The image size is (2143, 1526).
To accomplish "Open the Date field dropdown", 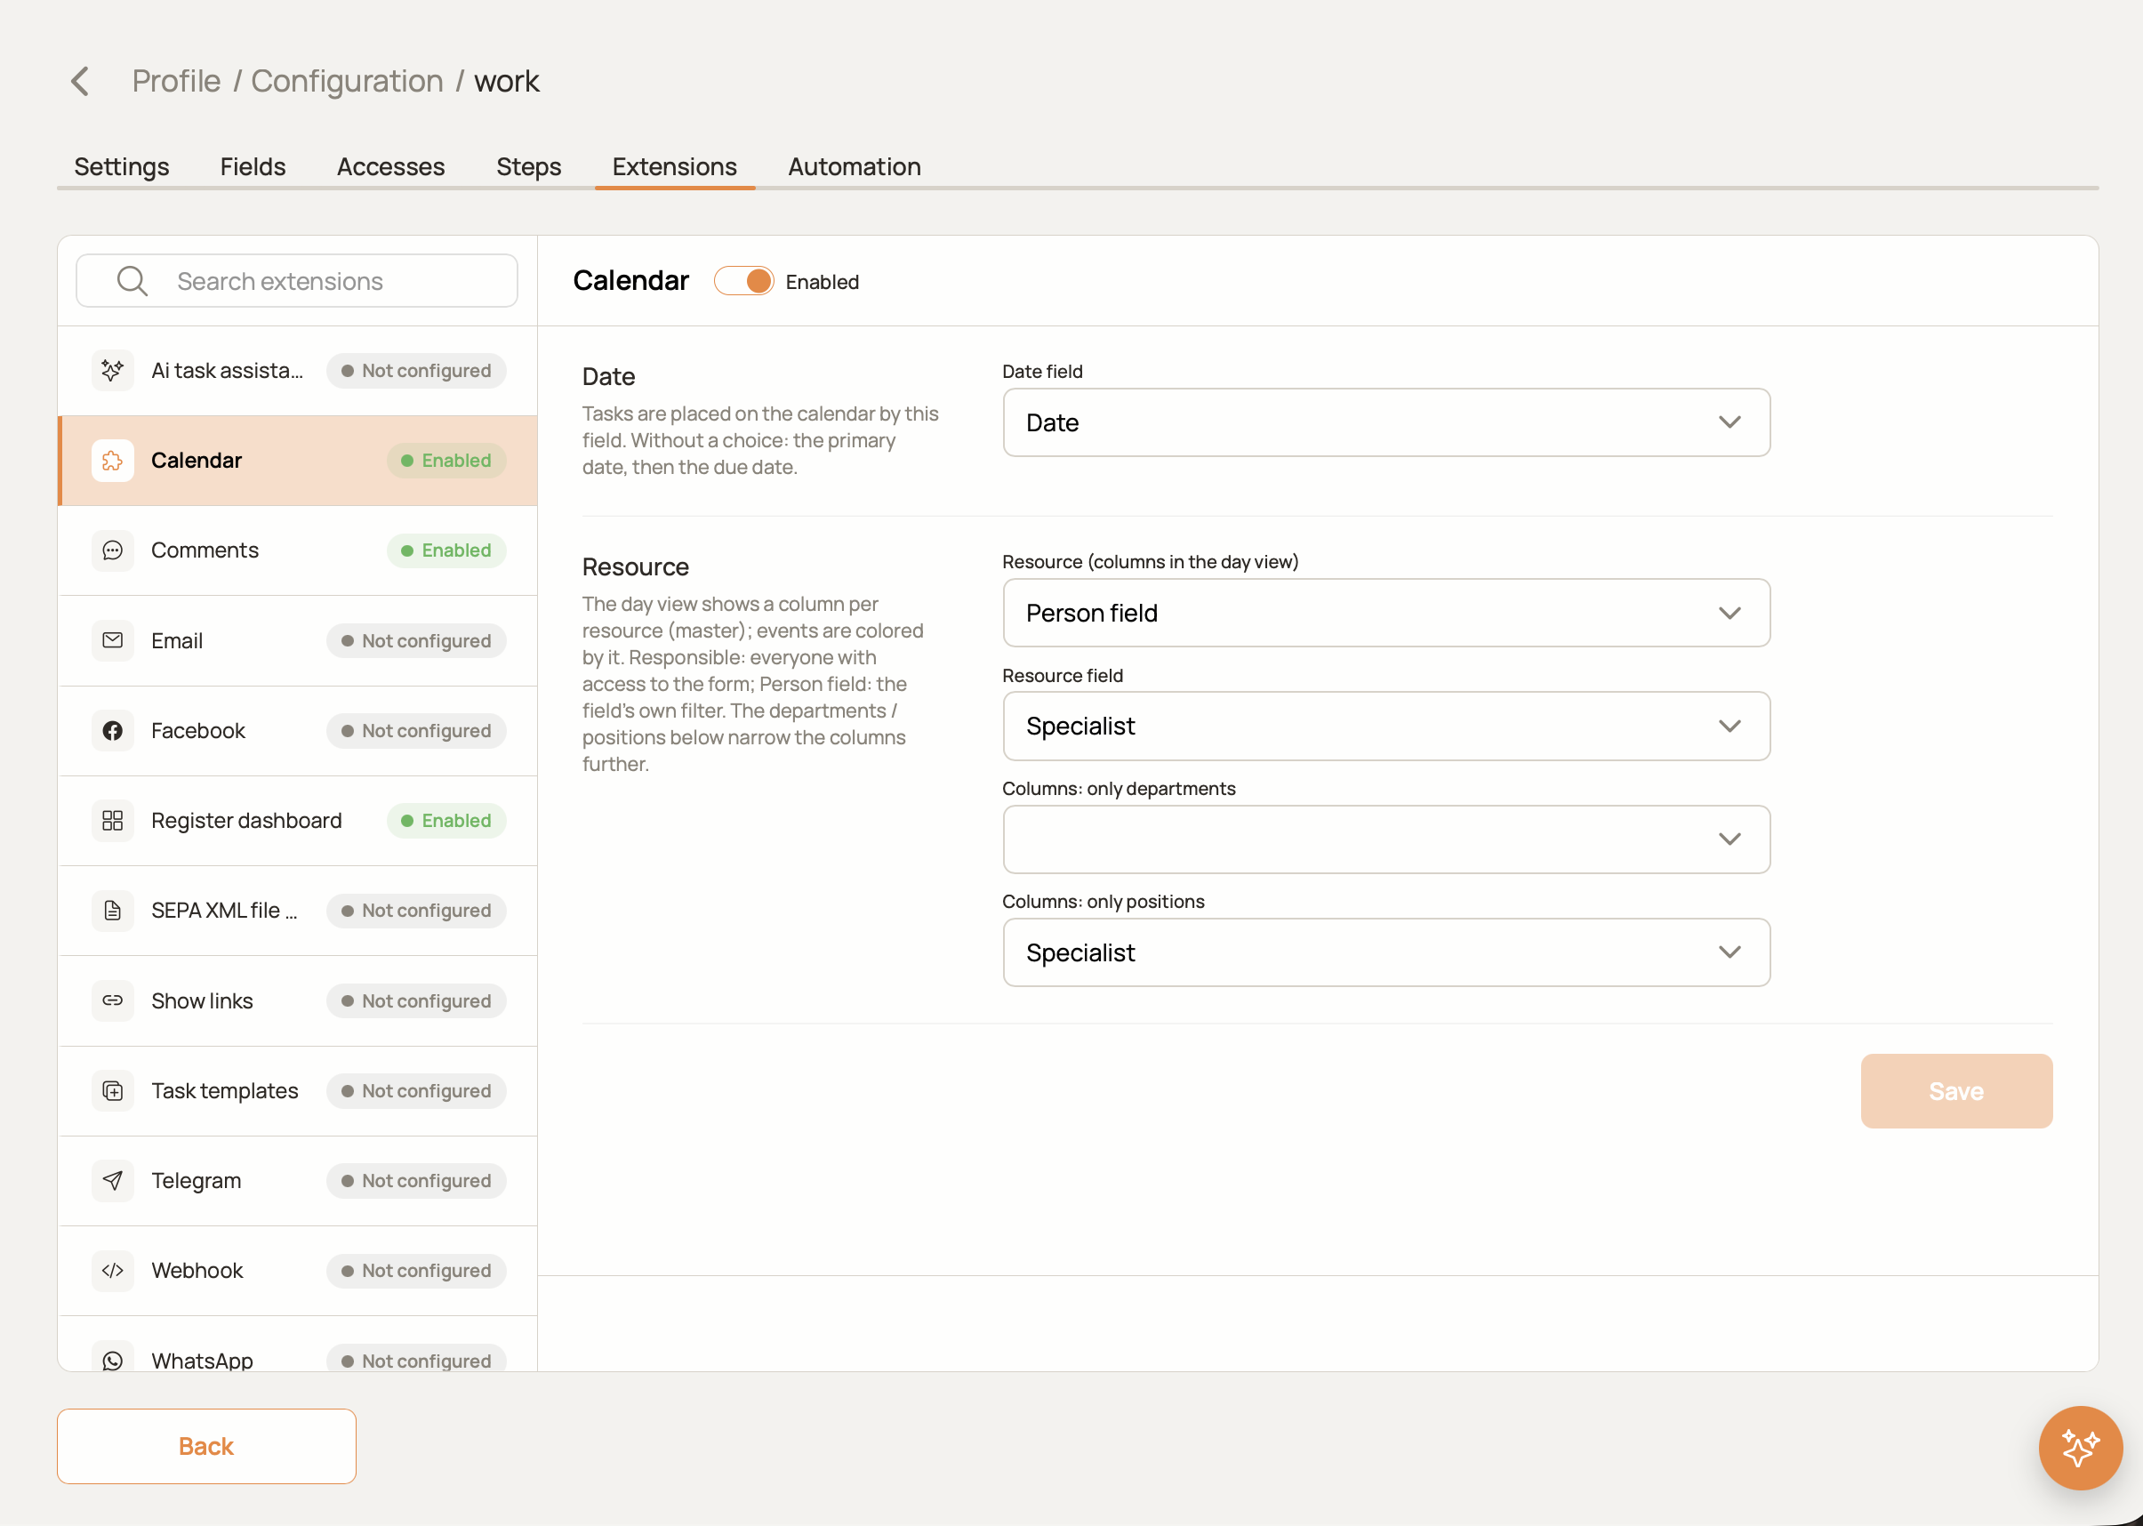I will click(1386, 422).
